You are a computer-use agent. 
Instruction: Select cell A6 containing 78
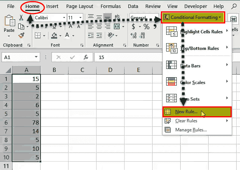point(26,122)
